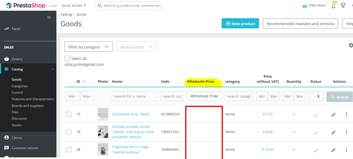The image size is (353, 159).
Task: Open the Filter by category dropdown
Action: click(88, 47)
